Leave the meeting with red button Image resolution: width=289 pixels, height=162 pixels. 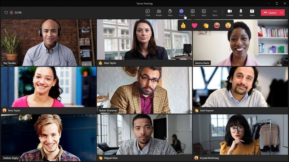270,12
